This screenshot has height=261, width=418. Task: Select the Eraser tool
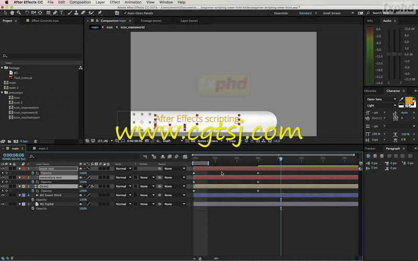point(83,13)
